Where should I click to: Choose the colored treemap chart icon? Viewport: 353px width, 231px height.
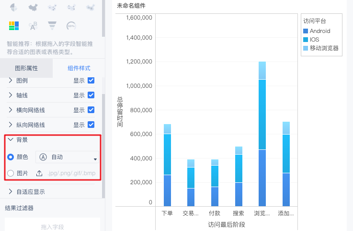(x=14, y=26)
